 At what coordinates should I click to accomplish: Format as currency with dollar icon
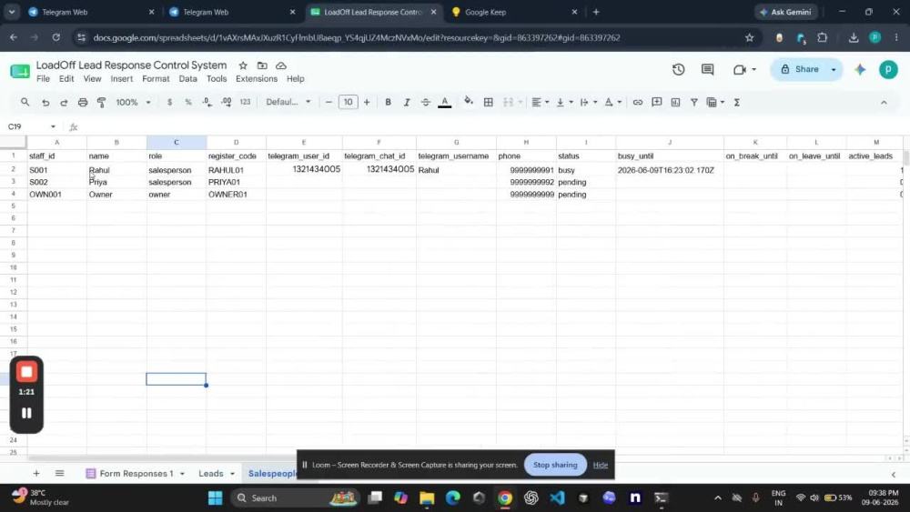click(169, 102)
